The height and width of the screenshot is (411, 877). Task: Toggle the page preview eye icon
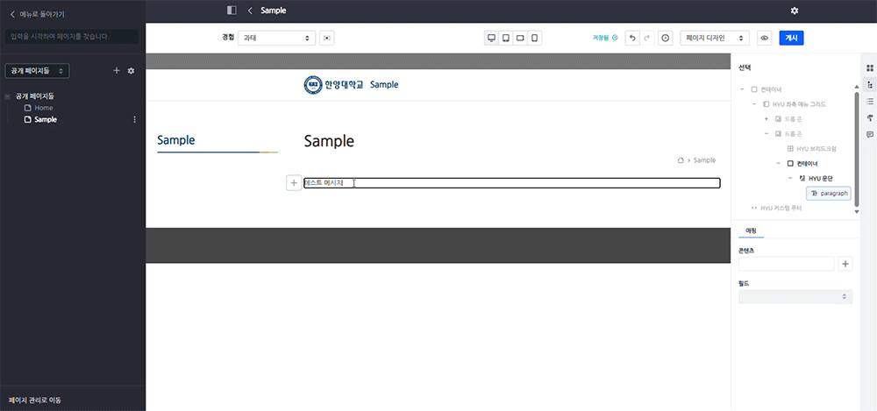pyautogui.click(x=764, y=39)
